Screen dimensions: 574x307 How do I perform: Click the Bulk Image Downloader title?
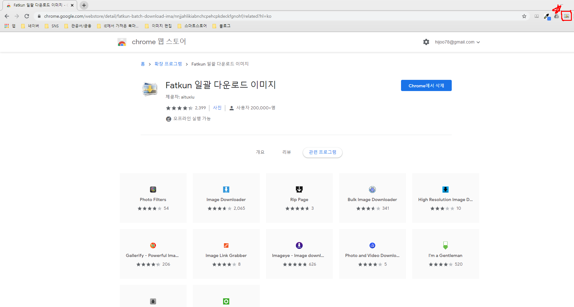pos(372,199)
